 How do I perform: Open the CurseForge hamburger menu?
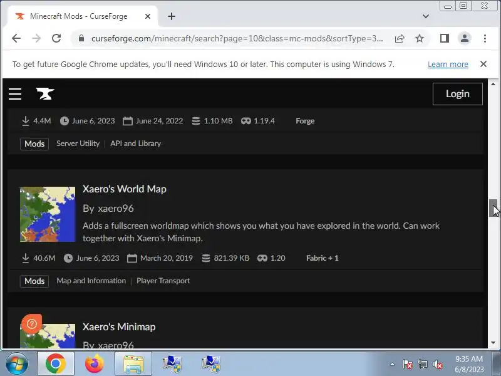point(14,94)
